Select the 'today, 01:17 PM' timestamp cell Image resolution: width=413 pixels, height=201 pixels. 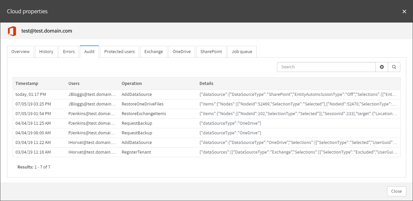point(31,95)
